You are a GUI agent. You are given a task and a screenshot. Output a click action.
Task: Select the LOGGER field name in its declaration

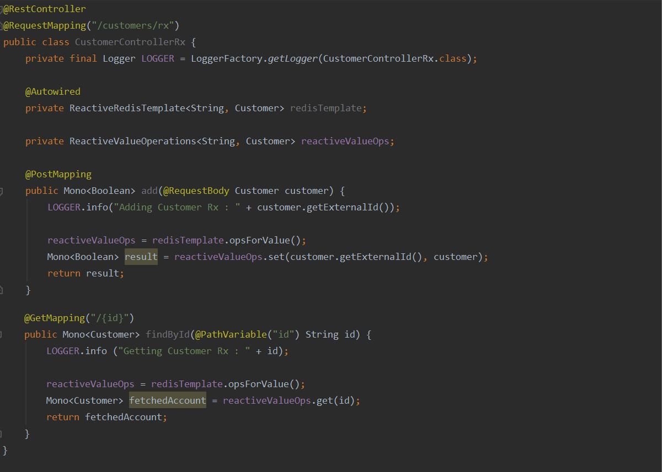[158, 58]
